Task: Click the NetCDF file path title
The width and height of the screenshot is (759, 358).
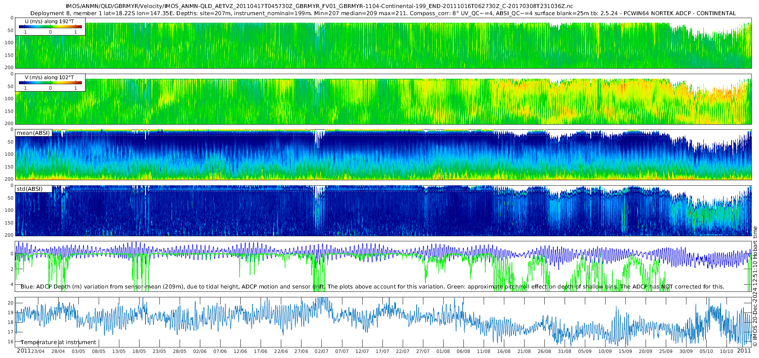Action: [319, 6]
